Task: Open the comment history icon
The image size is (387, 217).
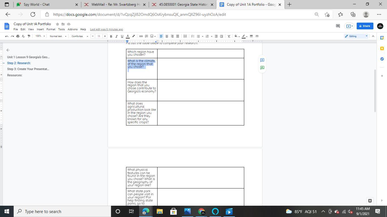Action: tap(338, 26)
